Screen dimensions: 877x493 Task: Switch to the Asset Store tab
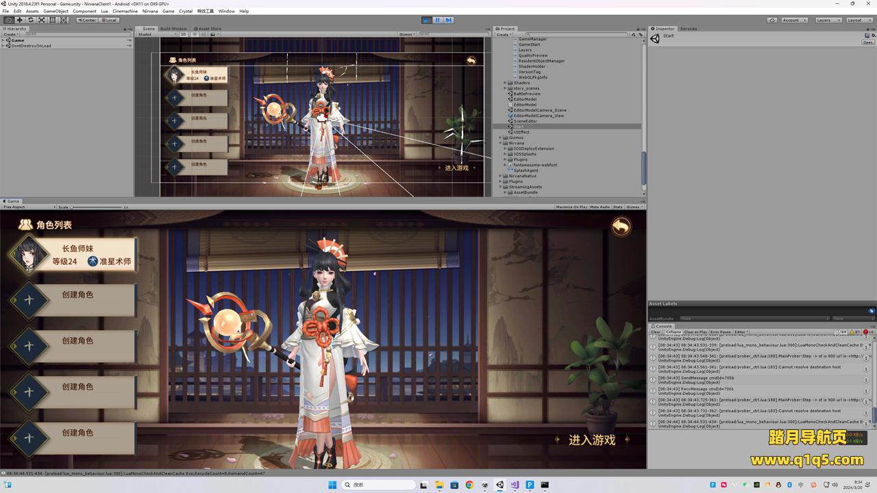pyautogui.click(x=209, y=29)
